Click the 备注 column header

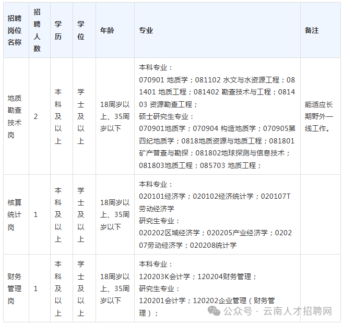pos(321,30)
